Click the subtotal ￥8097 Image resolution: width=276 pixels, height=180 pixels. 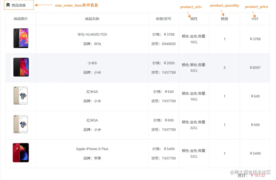[x=255, y=68]
